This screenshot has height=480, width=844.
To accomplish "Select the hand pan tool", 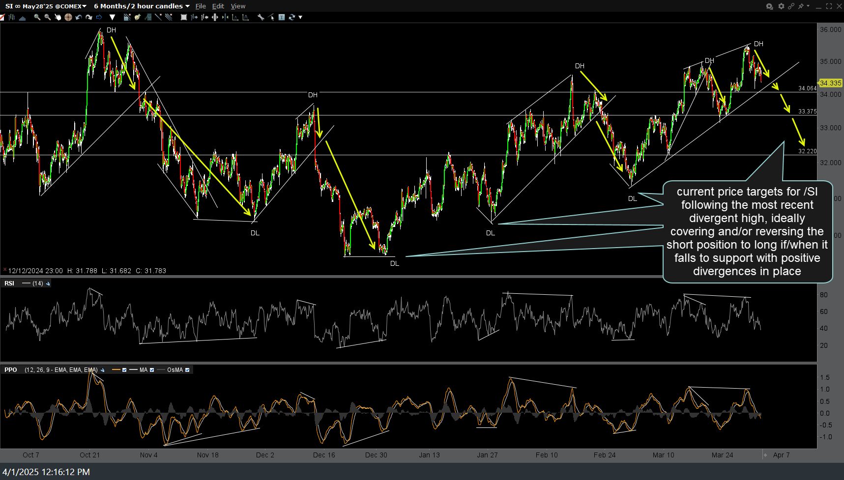I will click(x=58, y=17).
